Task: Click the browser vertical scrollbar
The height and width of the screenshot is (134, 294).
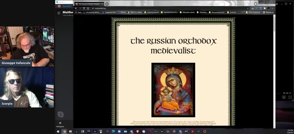Action: (274, 71)
